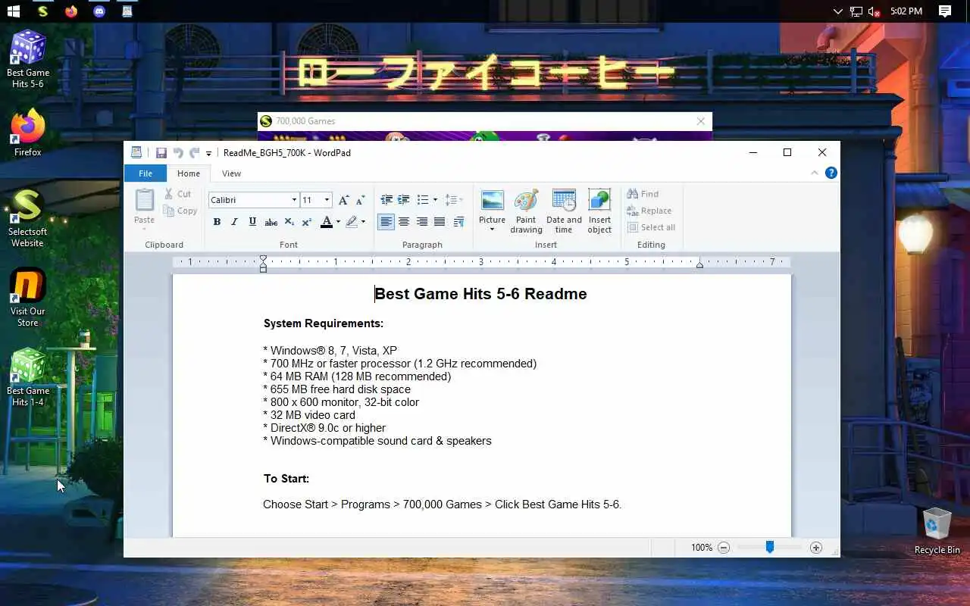This screenshot has height=606, width=970.
Task: Open Customize Quick Access Toolbar dropdown
Action: (x=208, y=154)
